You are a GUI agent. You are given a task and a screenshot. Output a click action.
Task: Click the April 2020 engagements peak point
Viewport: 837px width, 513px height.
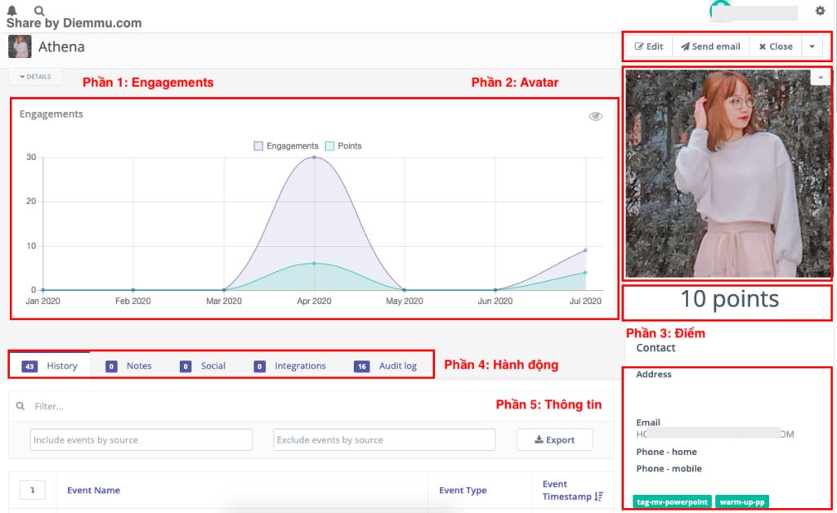(314, 158)
